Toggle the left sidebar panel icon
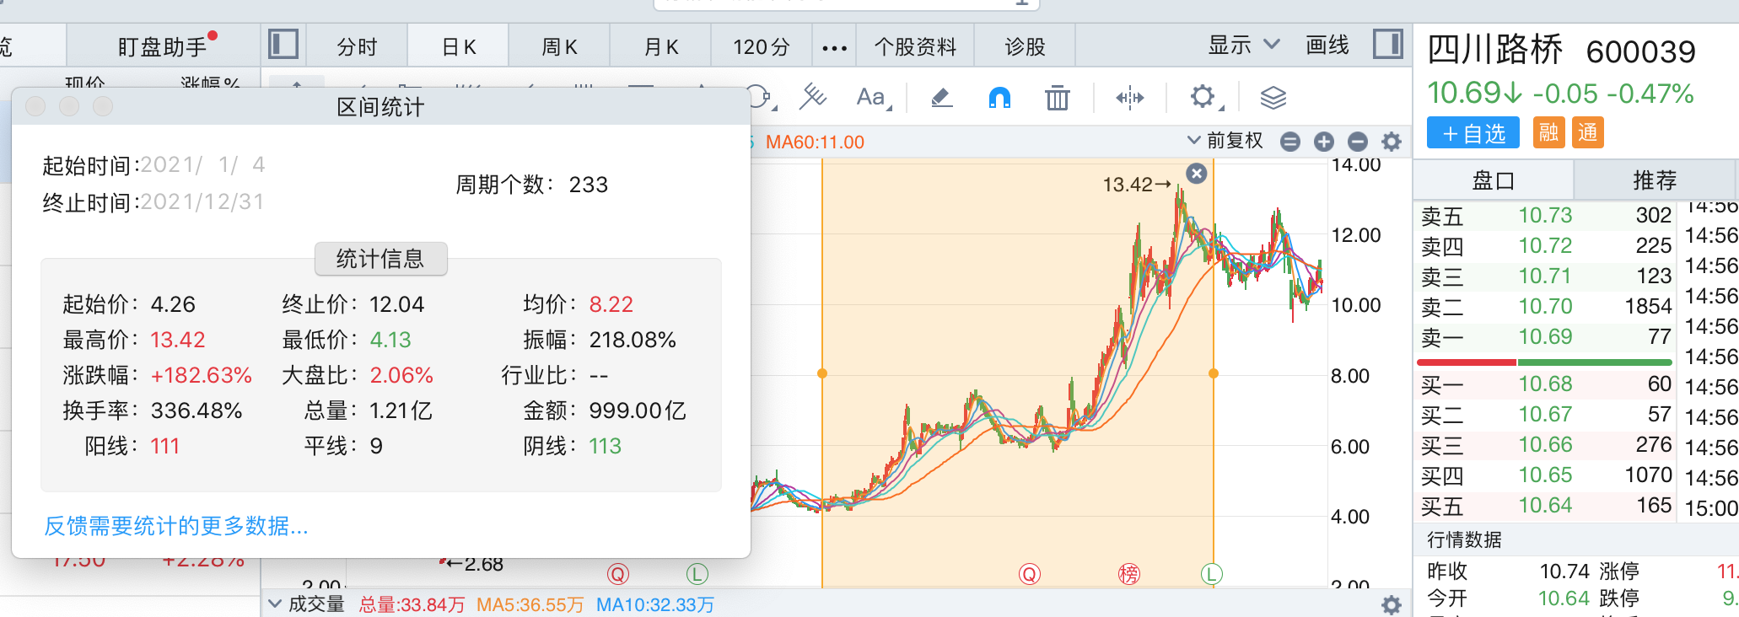 283,44
